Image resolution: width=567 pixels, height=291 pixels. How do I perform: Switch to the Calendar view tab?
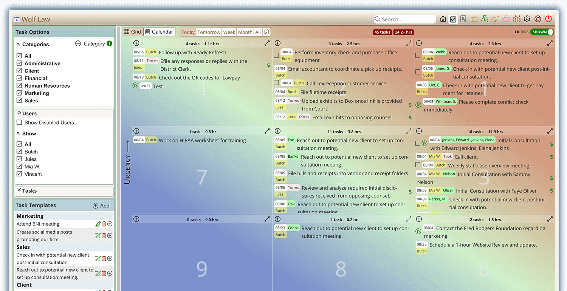pyautogui.click(x=159, y=32)
